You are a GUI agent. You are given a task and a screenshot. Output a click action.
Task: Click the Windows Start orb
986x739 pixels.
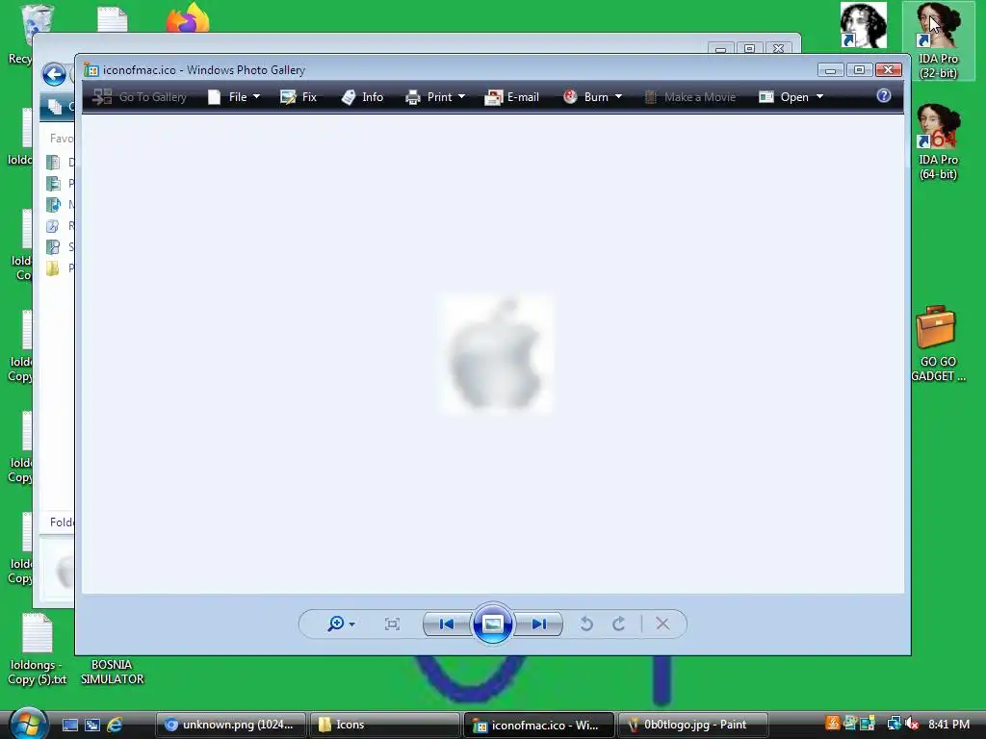(x=28, y=724)
